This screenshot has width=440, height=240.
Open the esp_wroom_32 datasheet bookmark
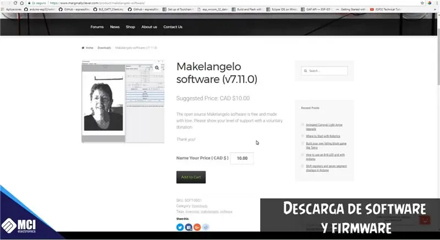tap(212, 9)
